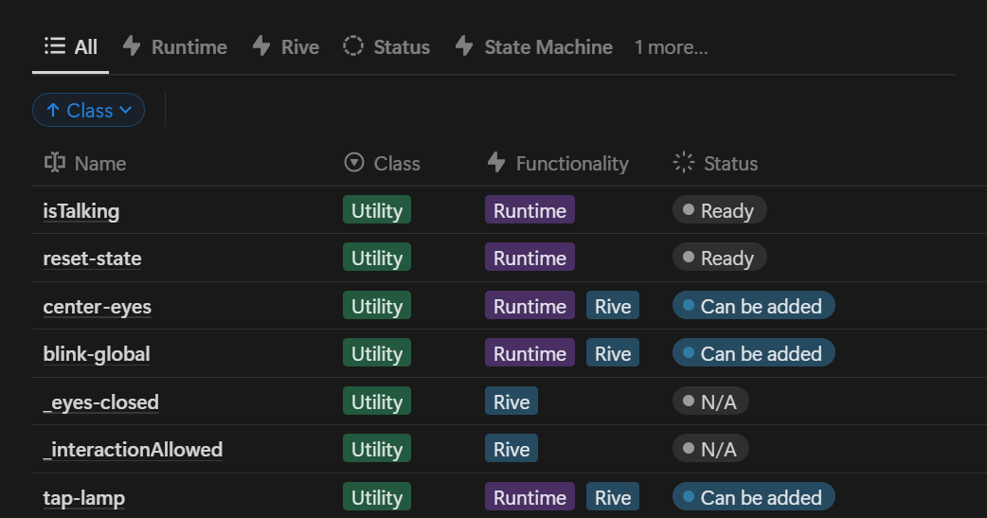Image resolution: width=987 pixels, height=518 pixels.
Task: Click the Rive tag in the center-eyes row
Action: pos(613,306)
